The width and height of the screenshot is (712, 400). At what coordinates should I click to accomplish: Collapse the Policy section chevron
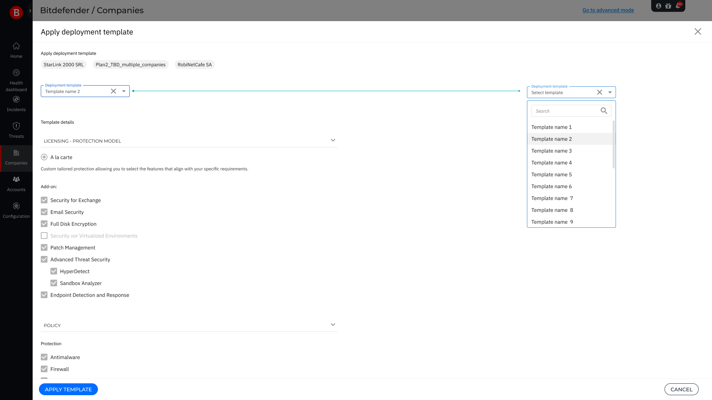point(333,325)
